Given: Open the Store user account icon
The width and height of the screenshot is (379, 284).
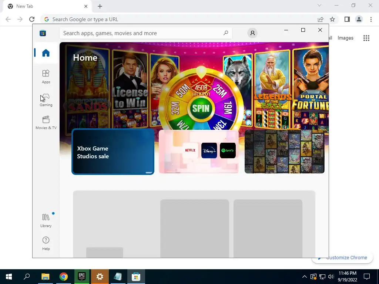Looking at the screenshot, I should pyautogui.click(x=252, y=33).
